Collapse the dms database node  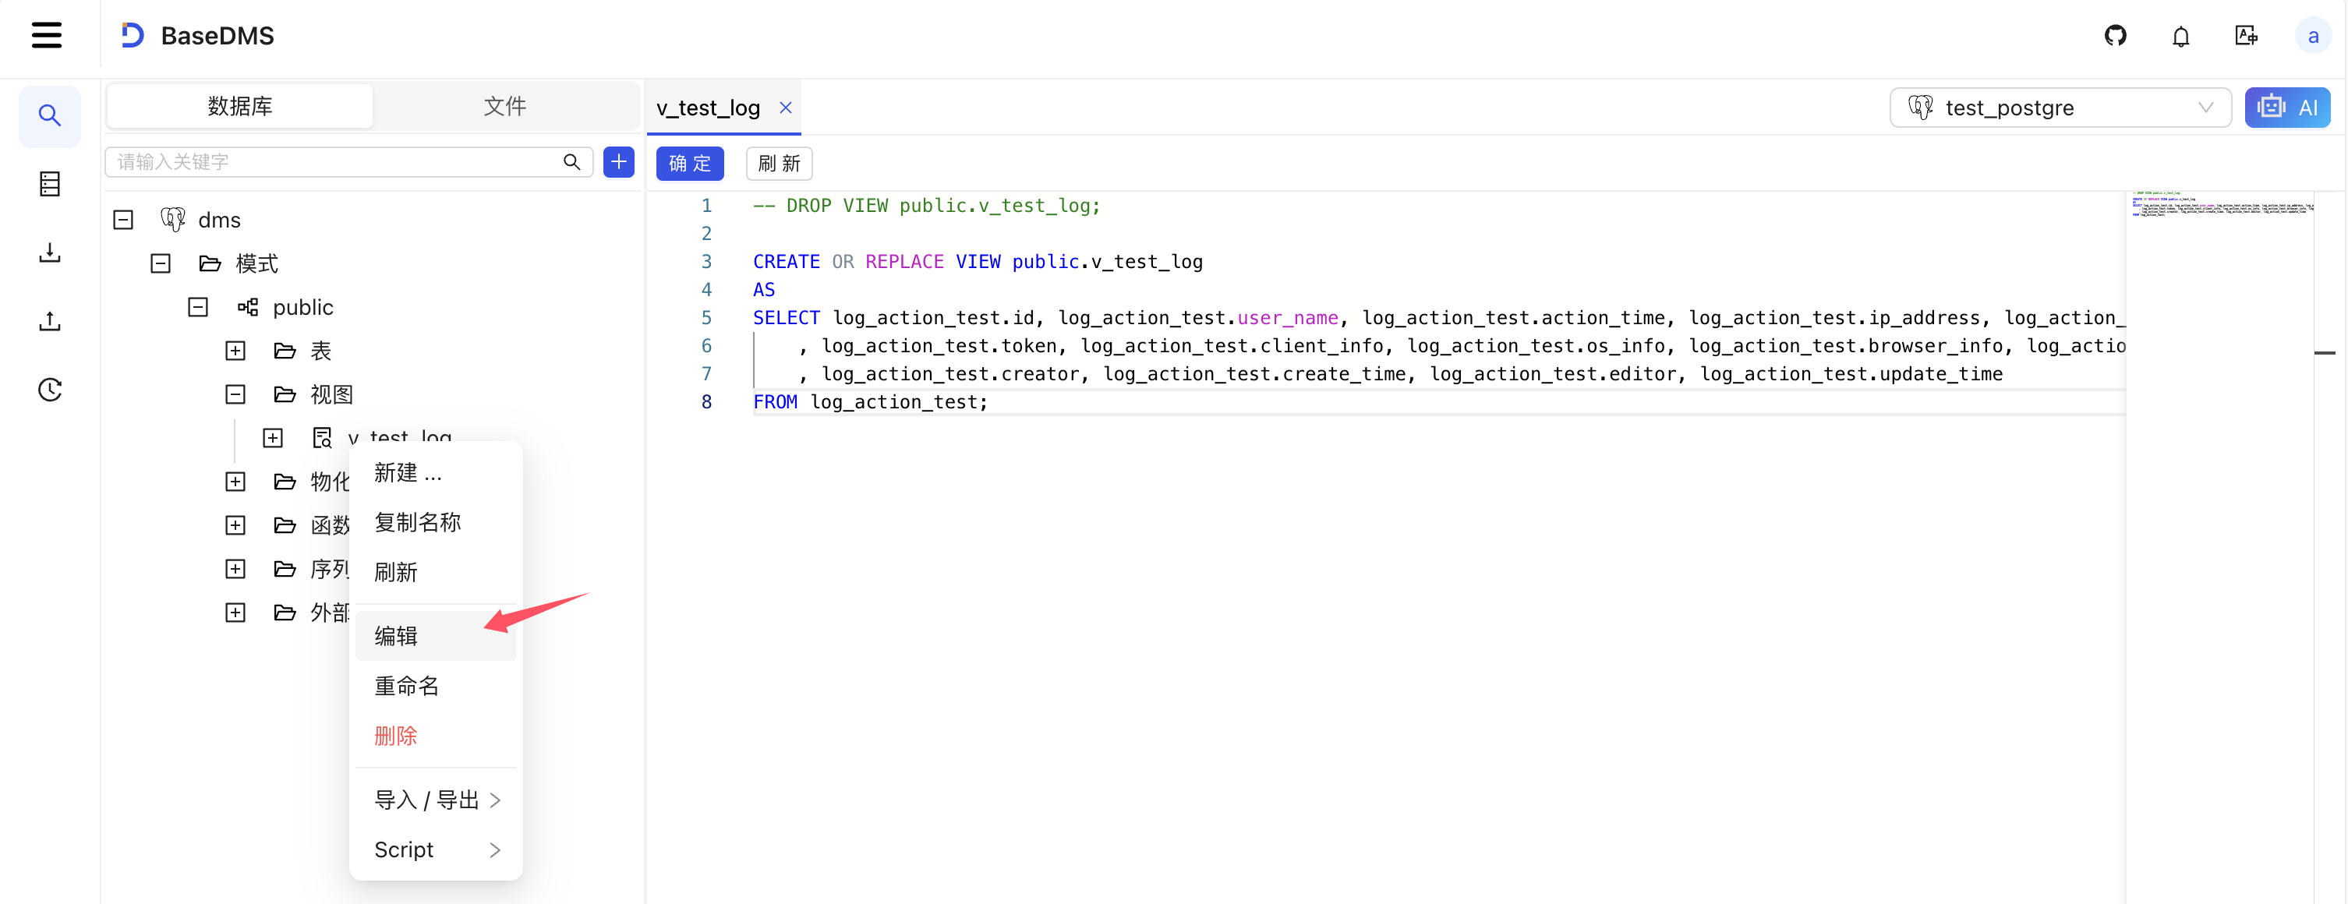(x=123, y=220)
